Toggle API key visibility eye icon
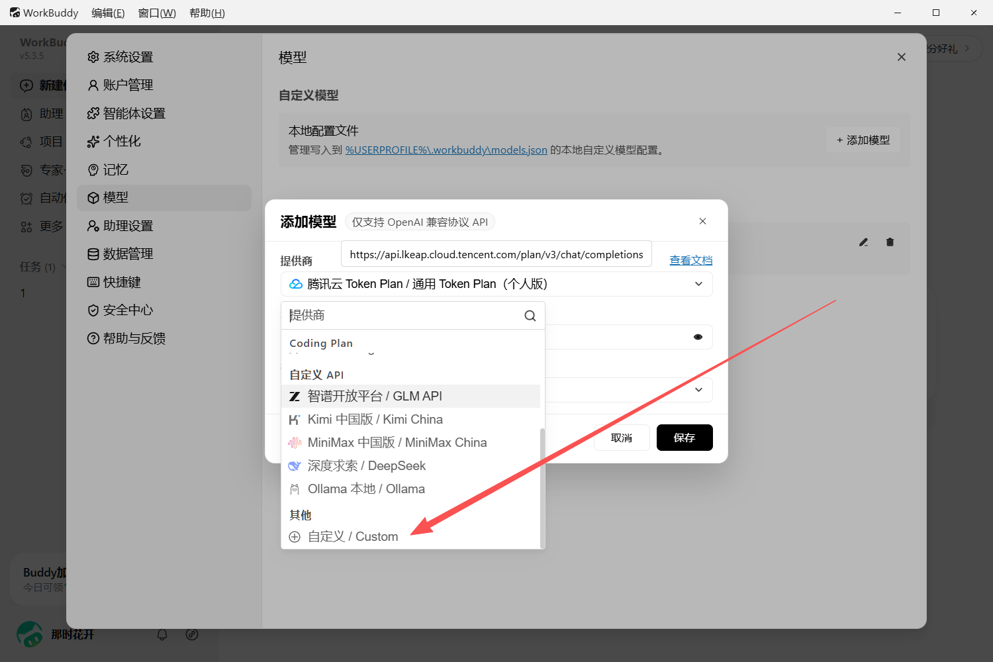Image resolution: width=993 pixels, height=662 pixels. pos(698,337)
